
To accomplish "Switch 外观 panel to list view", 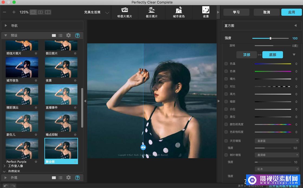I will coord(60,177).
